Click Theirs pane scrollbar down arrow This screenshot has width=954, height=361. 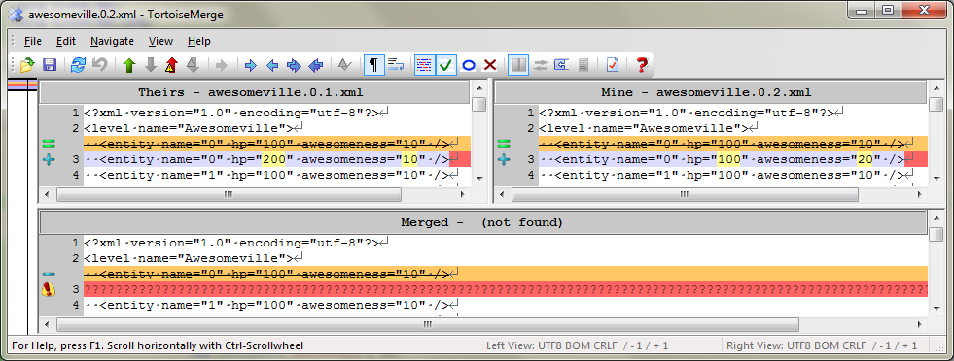click(x=479, y=179)
